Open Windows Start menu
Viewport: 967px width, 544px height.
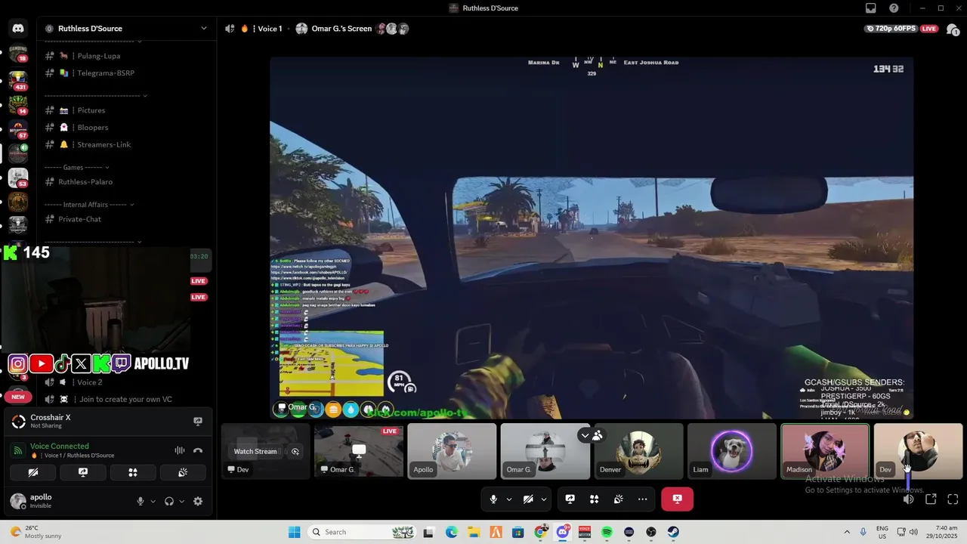coord(295,532)
